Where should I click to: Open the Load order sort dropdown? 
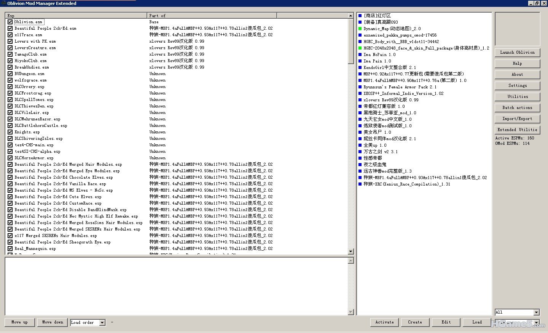(x=102, y=323)
